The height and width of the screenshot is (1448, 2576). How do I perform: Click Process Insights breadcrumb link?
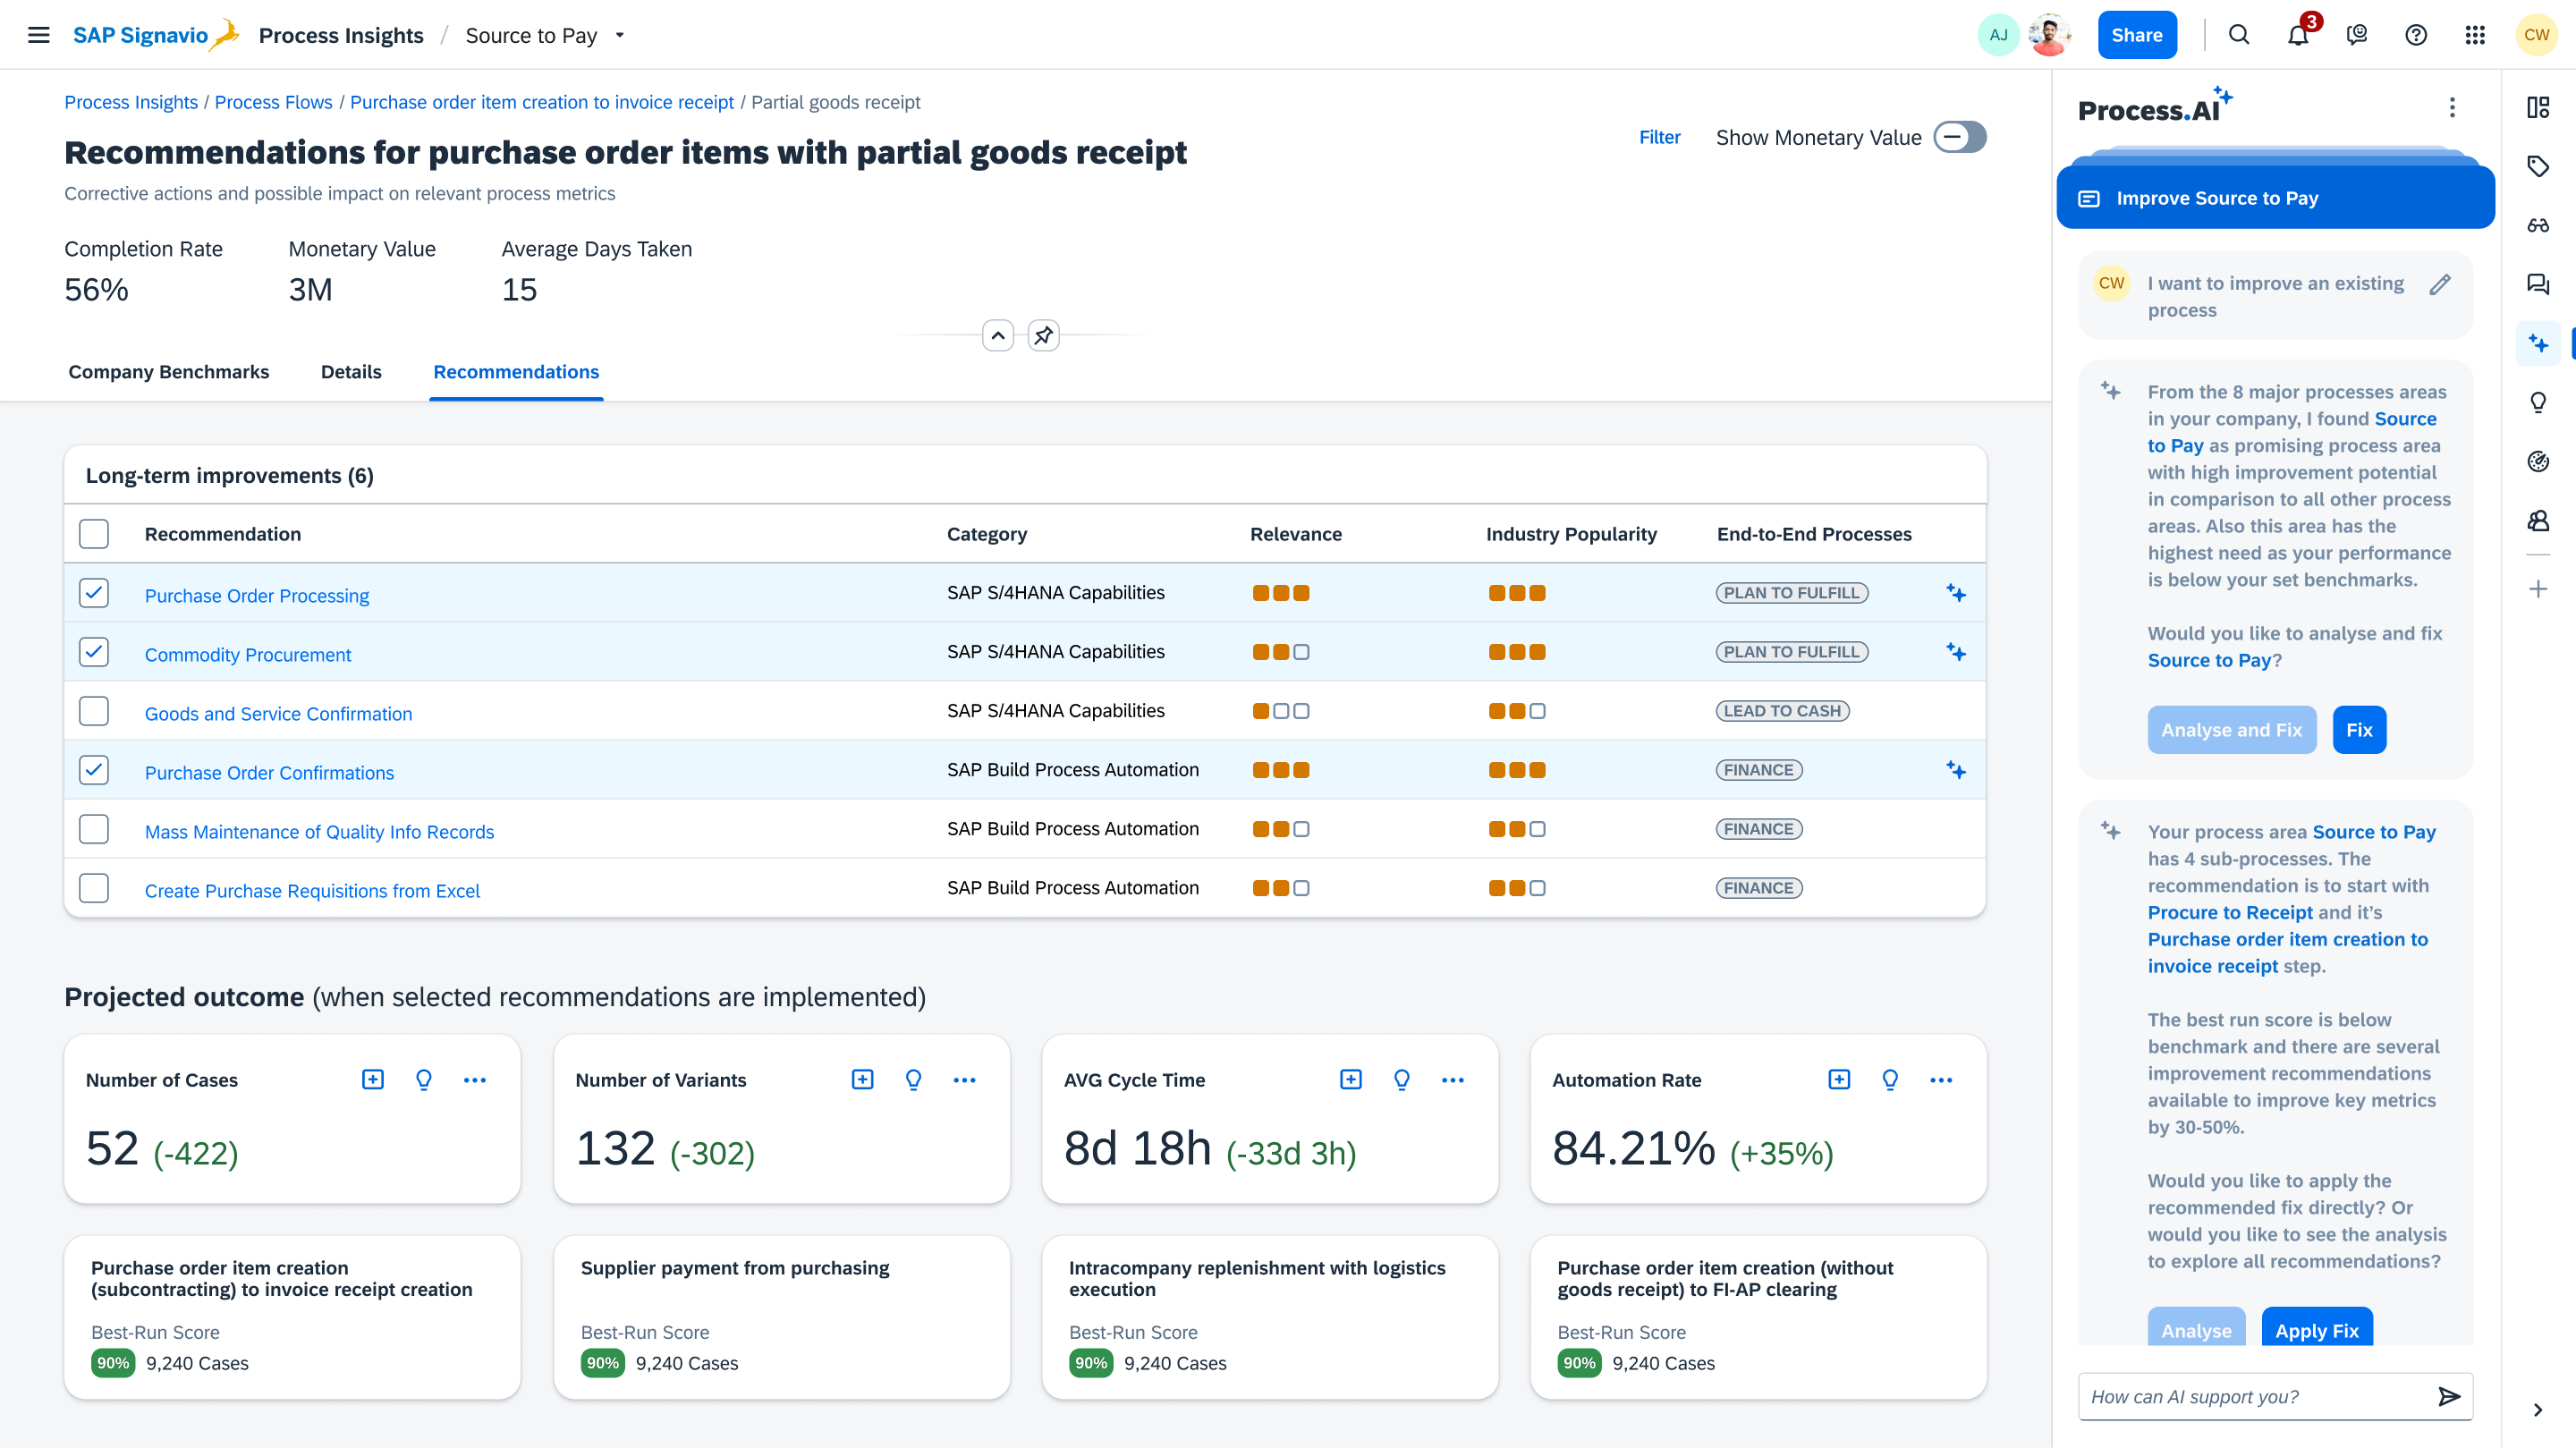[131, 102]
